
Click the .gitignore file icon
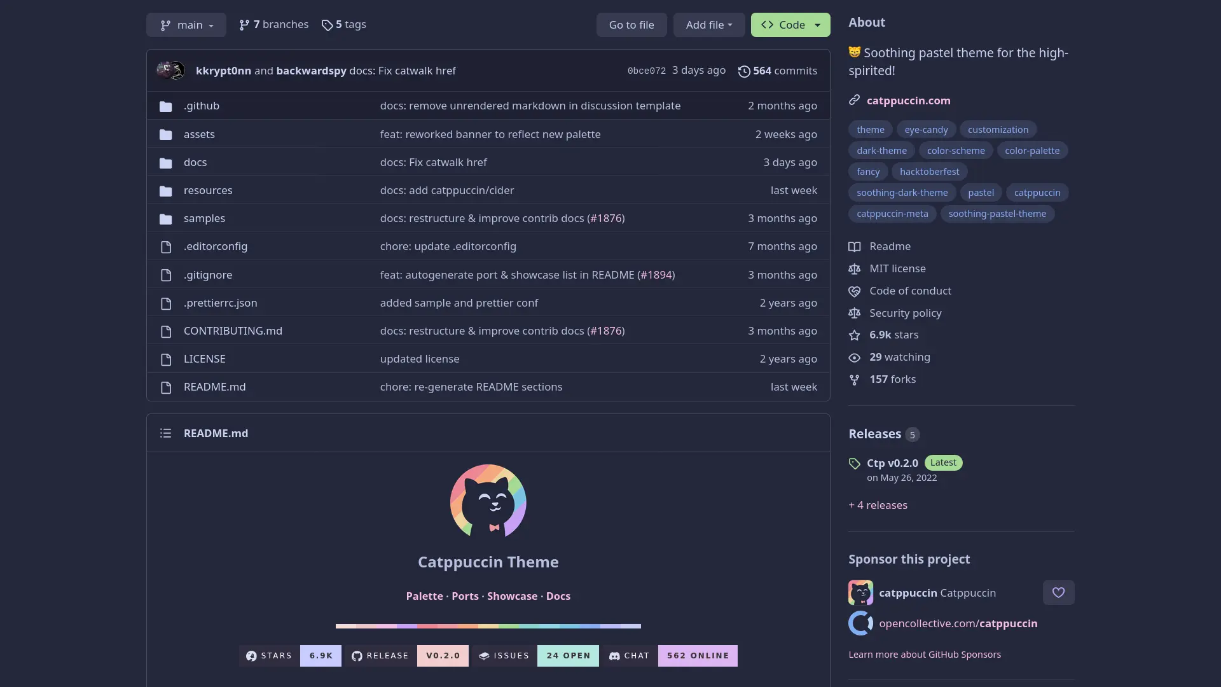pos(165,275)
